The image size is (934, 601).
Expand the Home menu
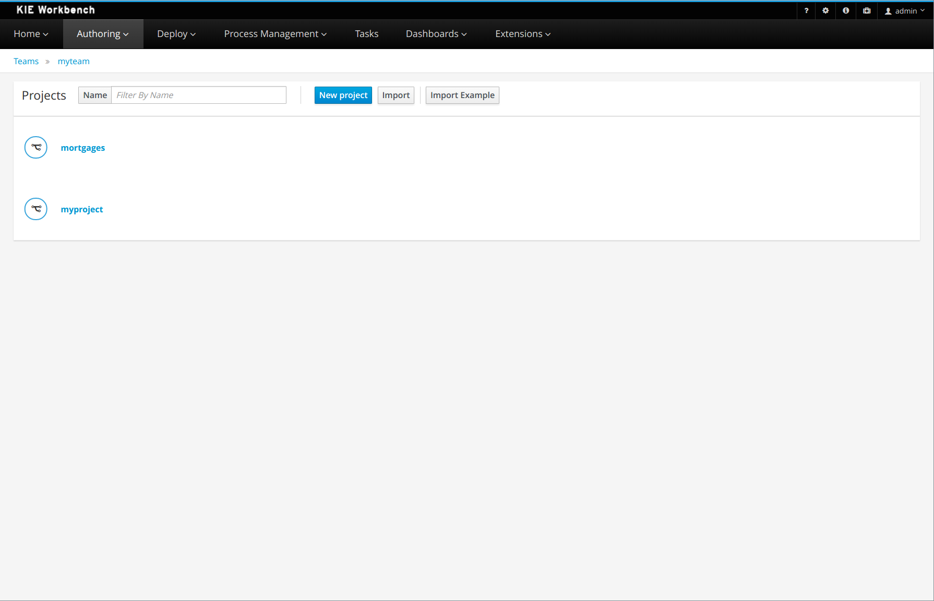pos(31,34)
